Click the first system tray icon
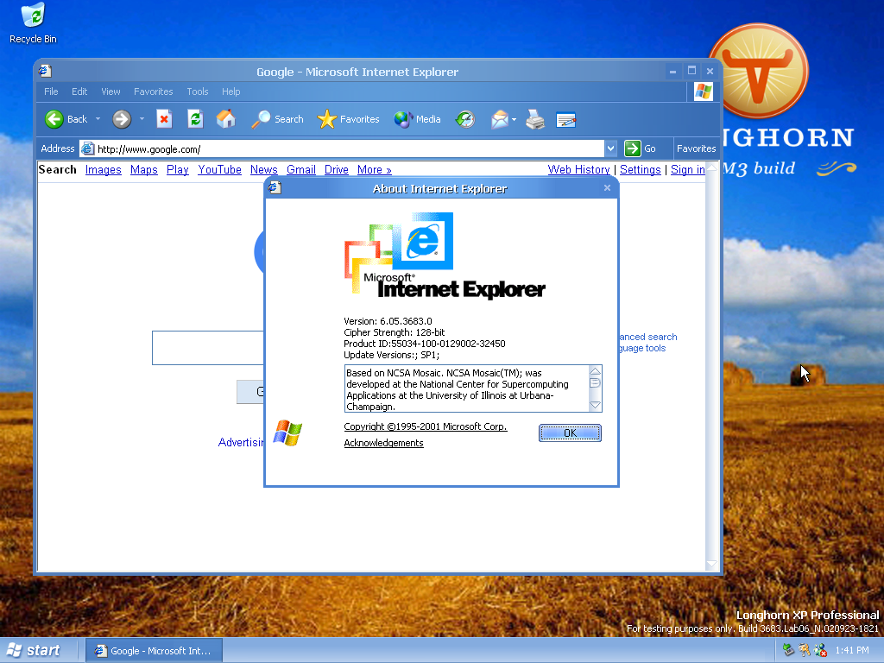 tap(788, 650)
